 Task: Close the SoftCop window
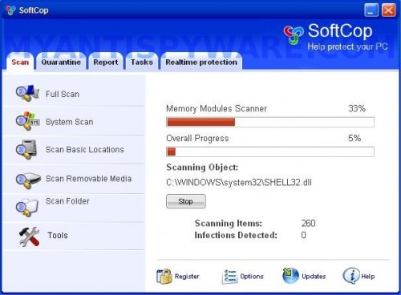pos(388,10)
